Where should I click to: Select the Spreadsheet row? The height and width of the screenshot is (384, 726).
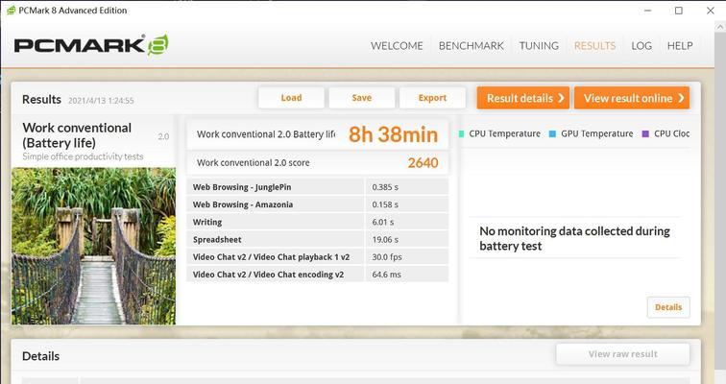point(318,240)
